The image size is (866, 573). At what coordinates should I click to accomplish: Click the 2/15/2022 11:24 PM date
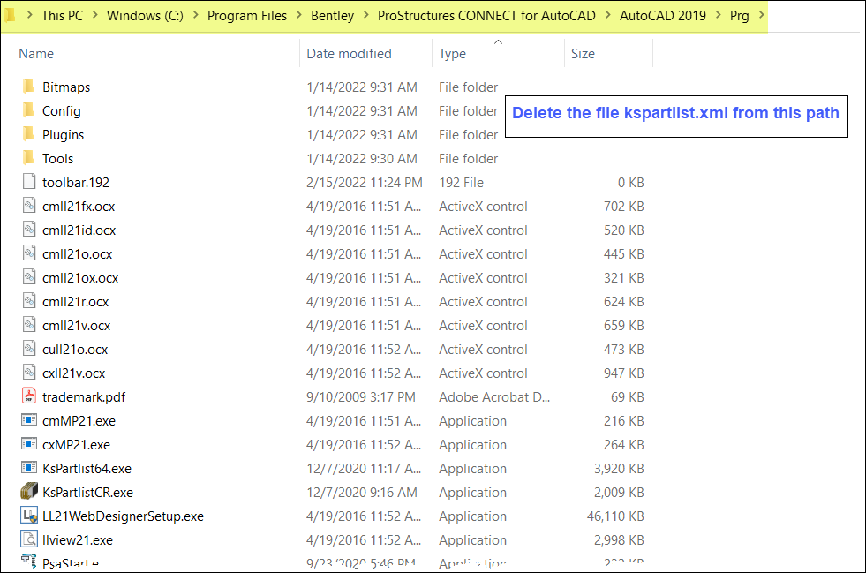coord(365,183)
